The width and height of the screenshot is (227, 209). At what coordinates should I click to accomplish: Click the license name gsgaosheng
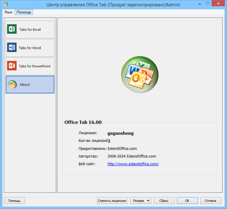pos(121,133)
